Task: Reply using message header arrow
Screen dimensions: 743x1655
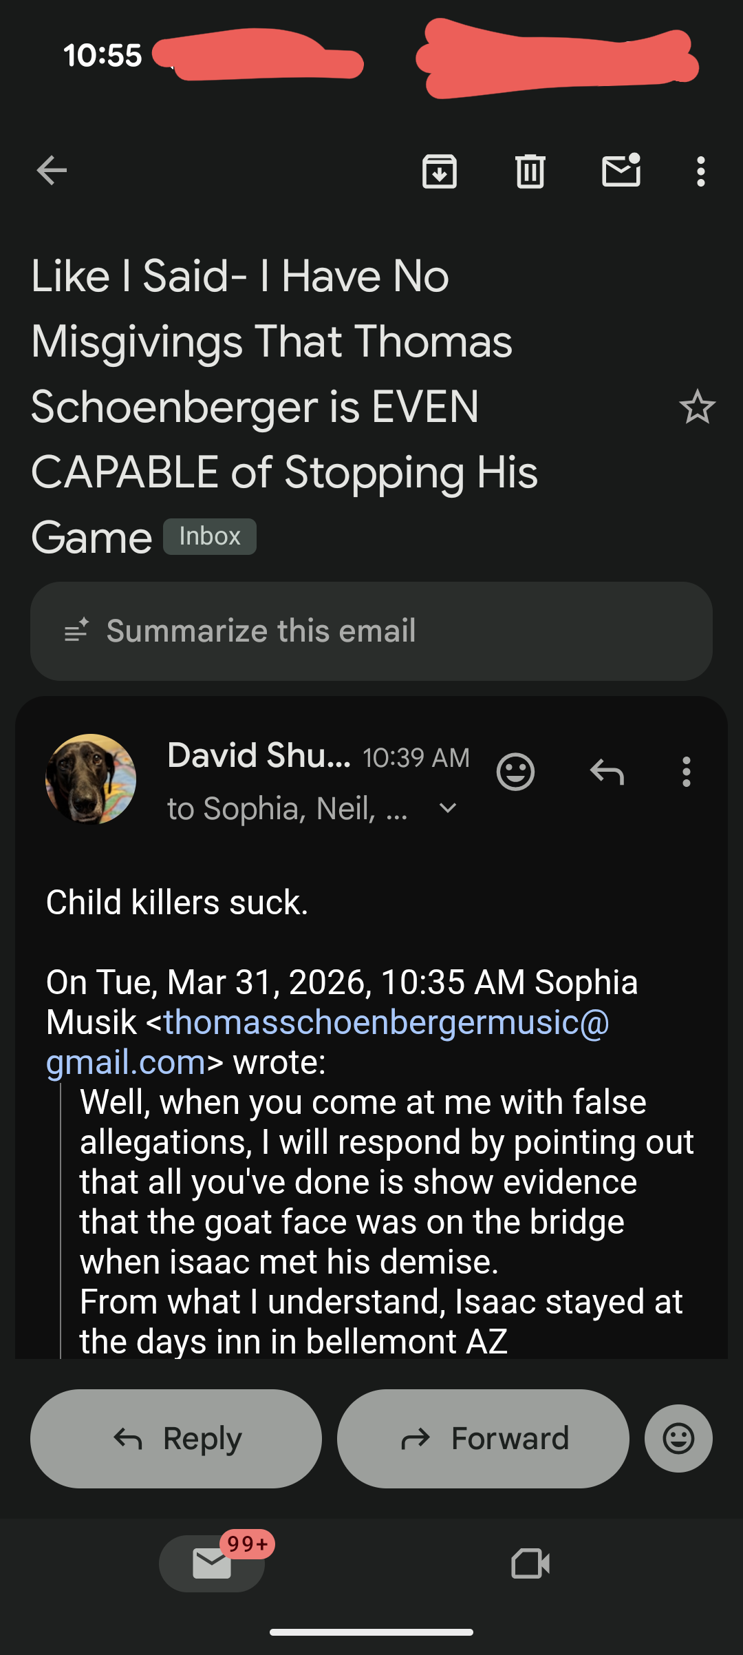Action: click(607, 772)
